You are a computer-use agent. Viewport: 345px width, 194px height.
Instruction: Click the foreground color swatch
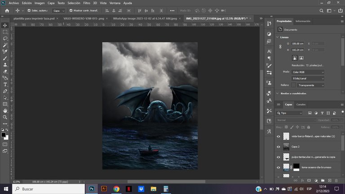(x=3, y=135)
